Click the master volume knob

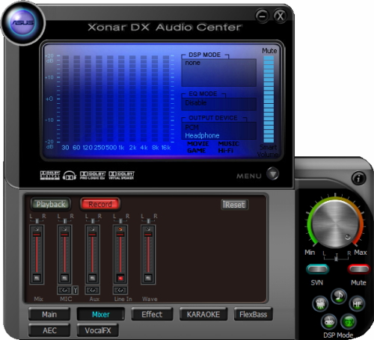(x=335, y=224)
